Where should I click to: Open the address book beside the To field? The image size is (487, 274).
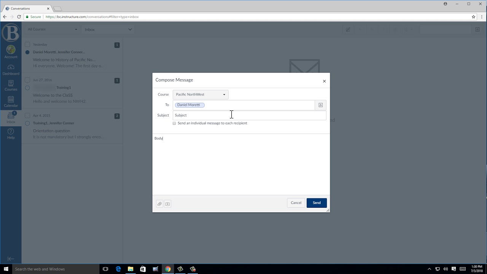coord(320,105)
